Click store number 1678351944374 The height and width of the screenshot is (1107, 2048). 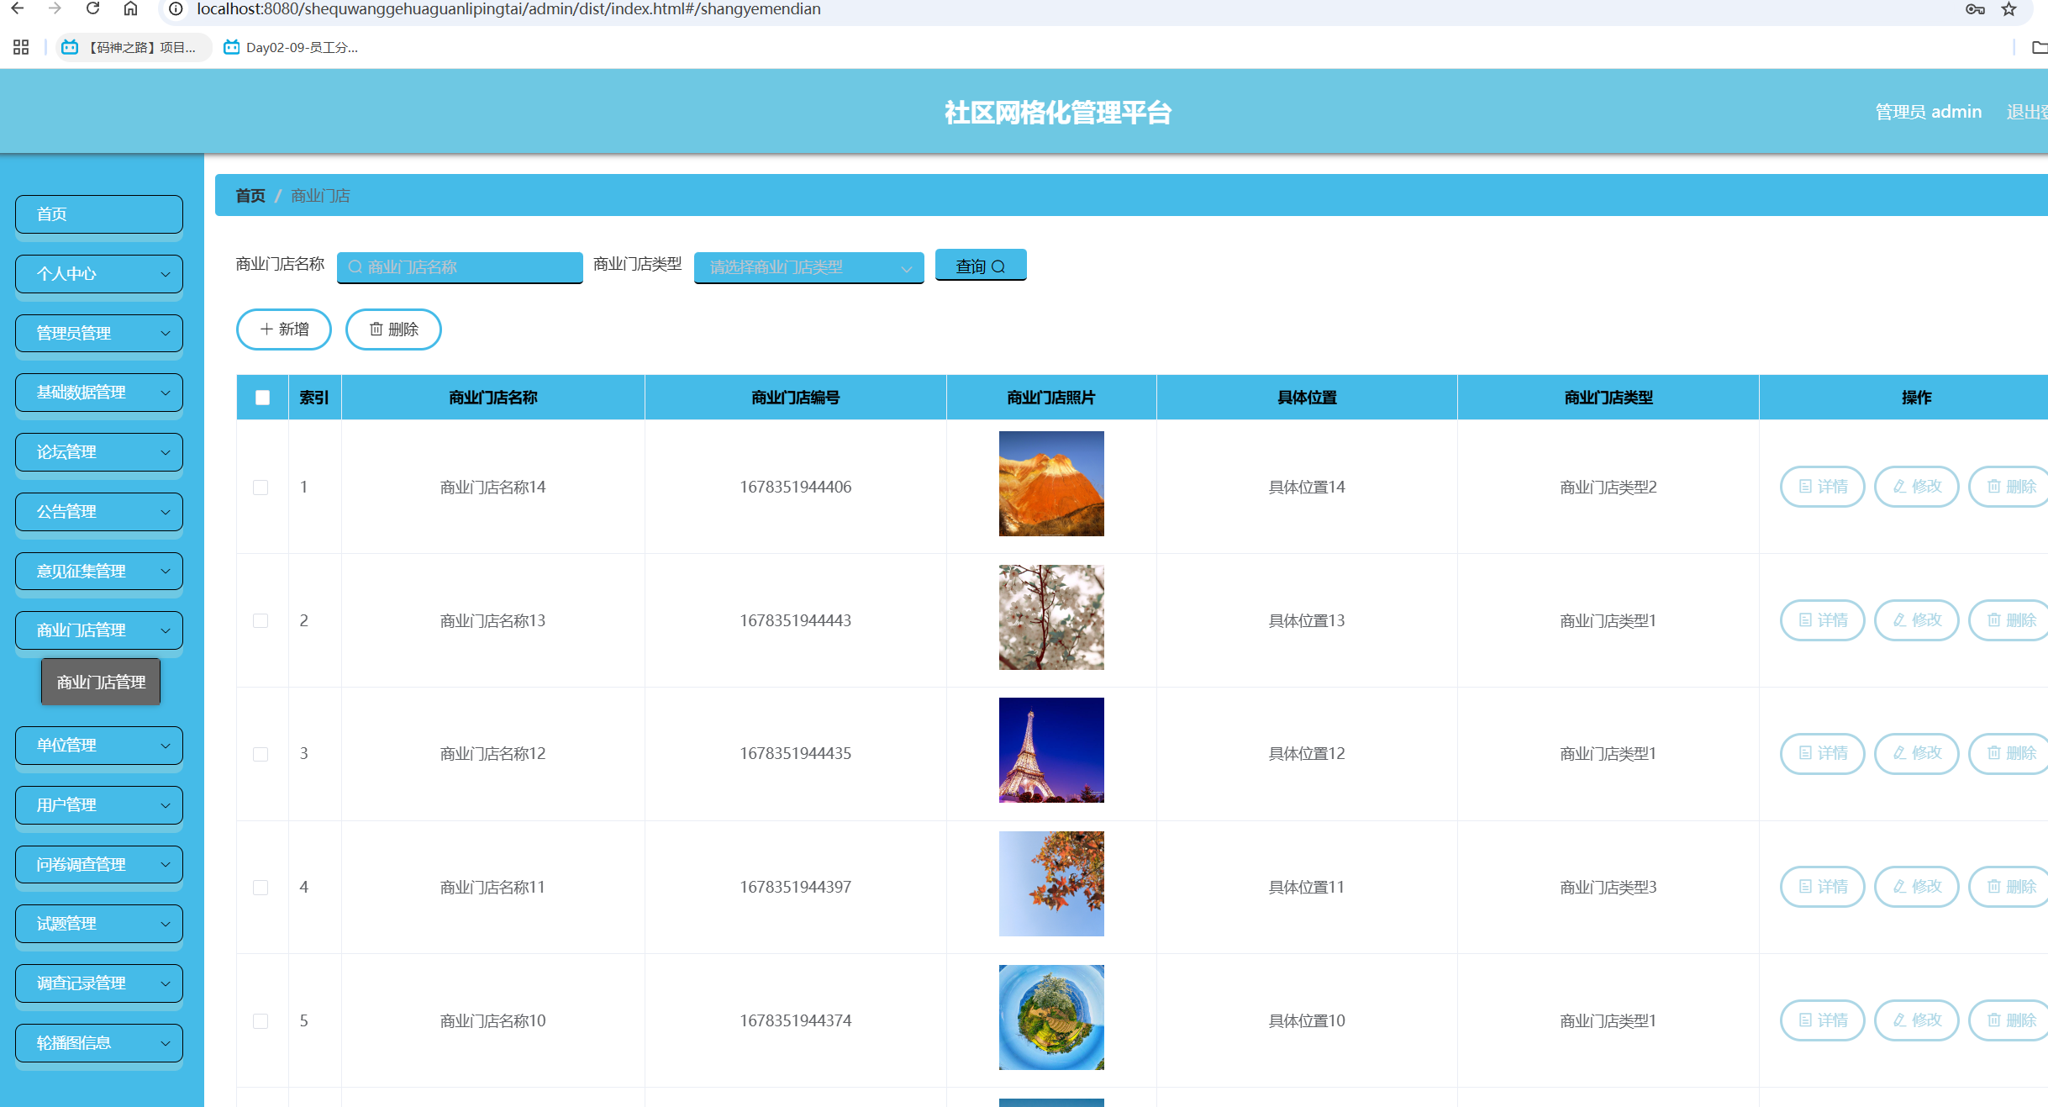click(x=796, y=1020)
